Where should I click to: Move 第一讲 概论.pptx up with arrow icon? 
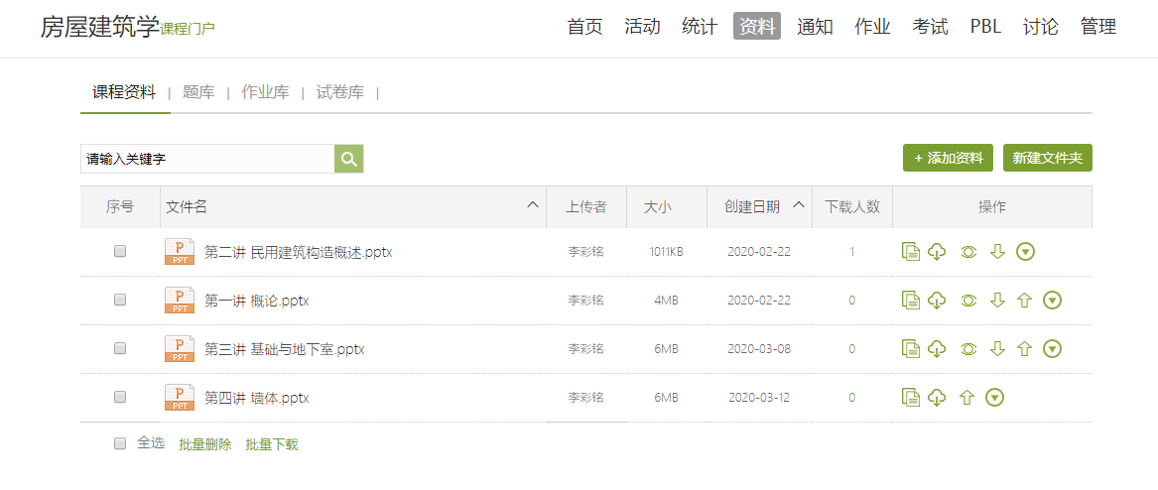click(1025, 301)
